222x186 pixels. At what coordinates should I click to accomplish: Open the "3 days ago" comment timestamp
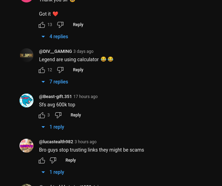pyautogui.click(x=83, y=51)
